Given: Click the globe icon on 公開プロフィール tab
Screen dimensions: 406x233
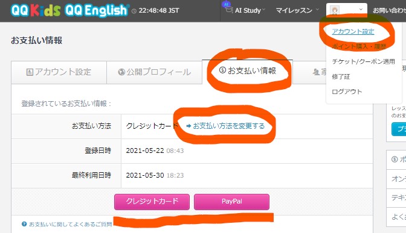Looking at the screenshot, I should [x=121, y=72].
